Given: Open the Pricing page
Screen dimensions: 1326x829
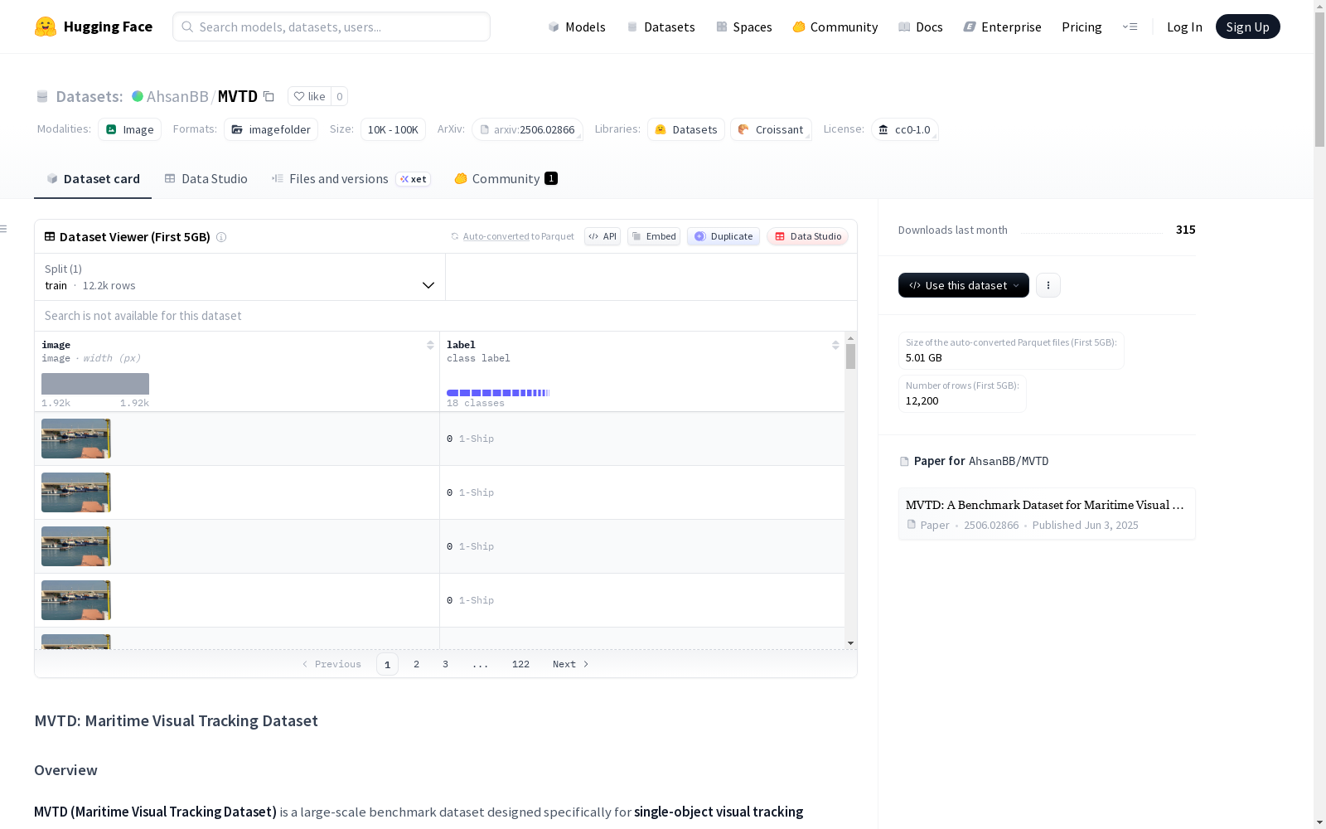Looking at the screenshot, I should point(1082,27).
